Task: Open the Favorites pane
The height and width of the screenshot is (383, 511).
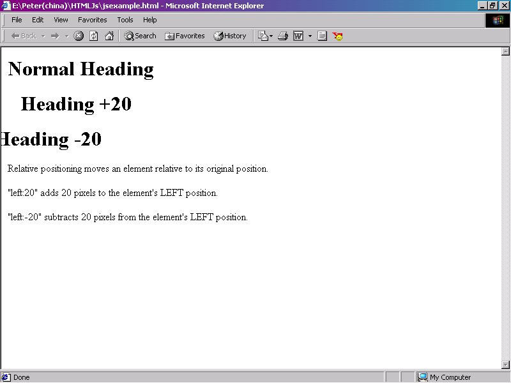Action: (x=185, y=36)
